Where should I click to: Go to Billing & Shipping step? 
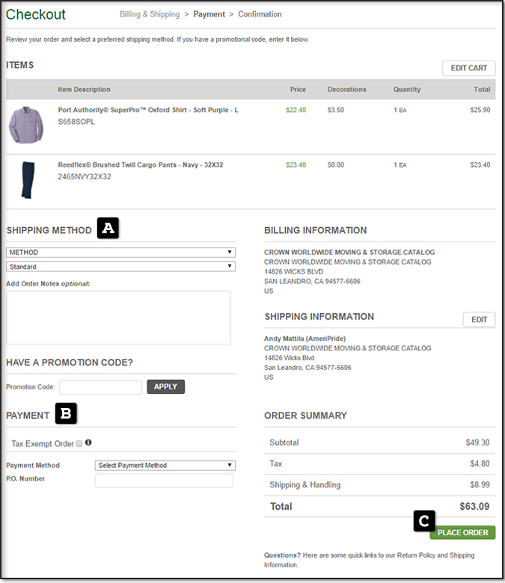150,14
